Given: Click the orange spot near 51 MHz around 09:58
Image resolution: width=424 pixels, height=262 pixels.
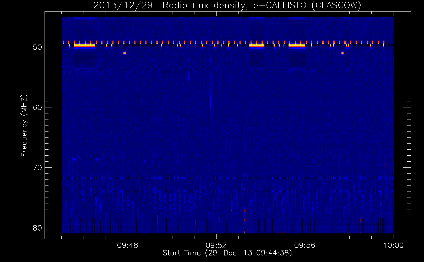Looking at the screenshot, I should tap(343, 53).
